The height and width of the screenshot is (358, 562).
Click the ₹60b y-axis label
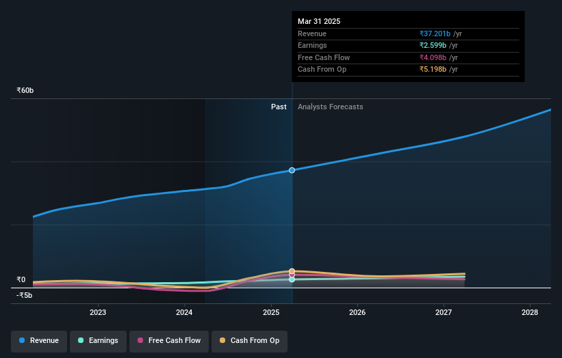pos(25,90)
